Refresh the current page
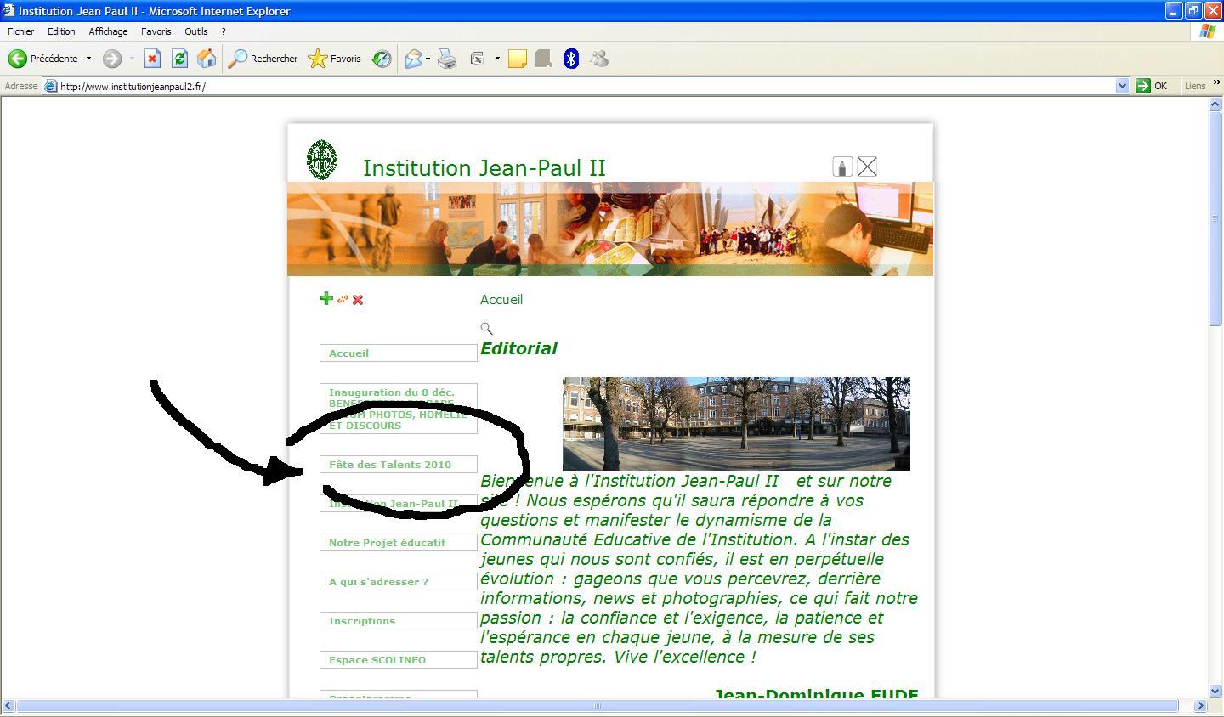Screen dimensions: 1224x717 coord(179,59)
